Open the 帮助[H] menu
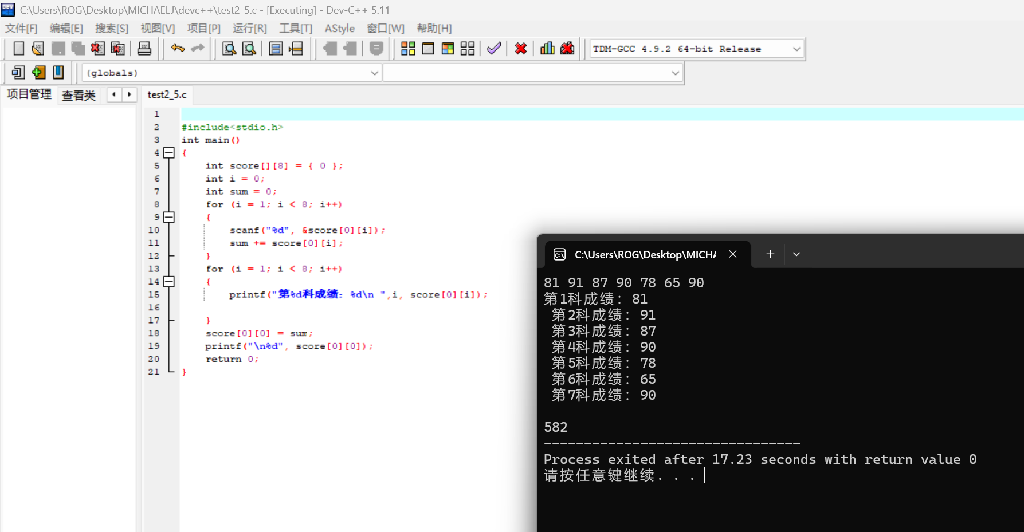This screenshot has width=1024, height=532. tap(434, 28)
